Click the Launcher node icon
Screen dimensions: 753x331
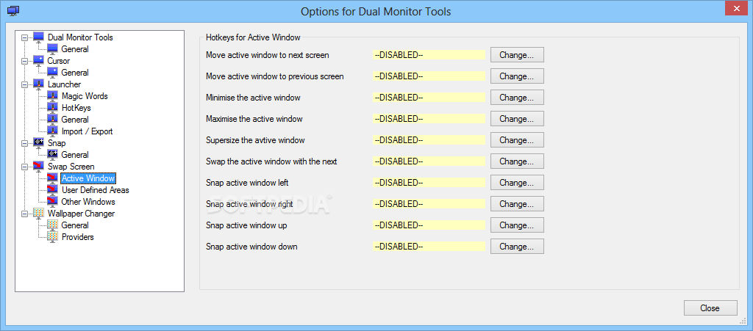[x=38, y=84]
